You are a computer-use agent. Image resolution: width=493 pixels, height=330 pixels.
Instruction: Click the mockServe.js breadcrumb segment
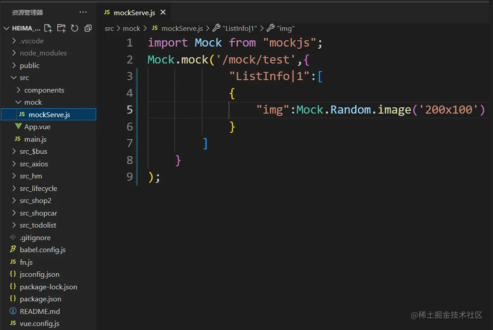[x=177, y=29]
